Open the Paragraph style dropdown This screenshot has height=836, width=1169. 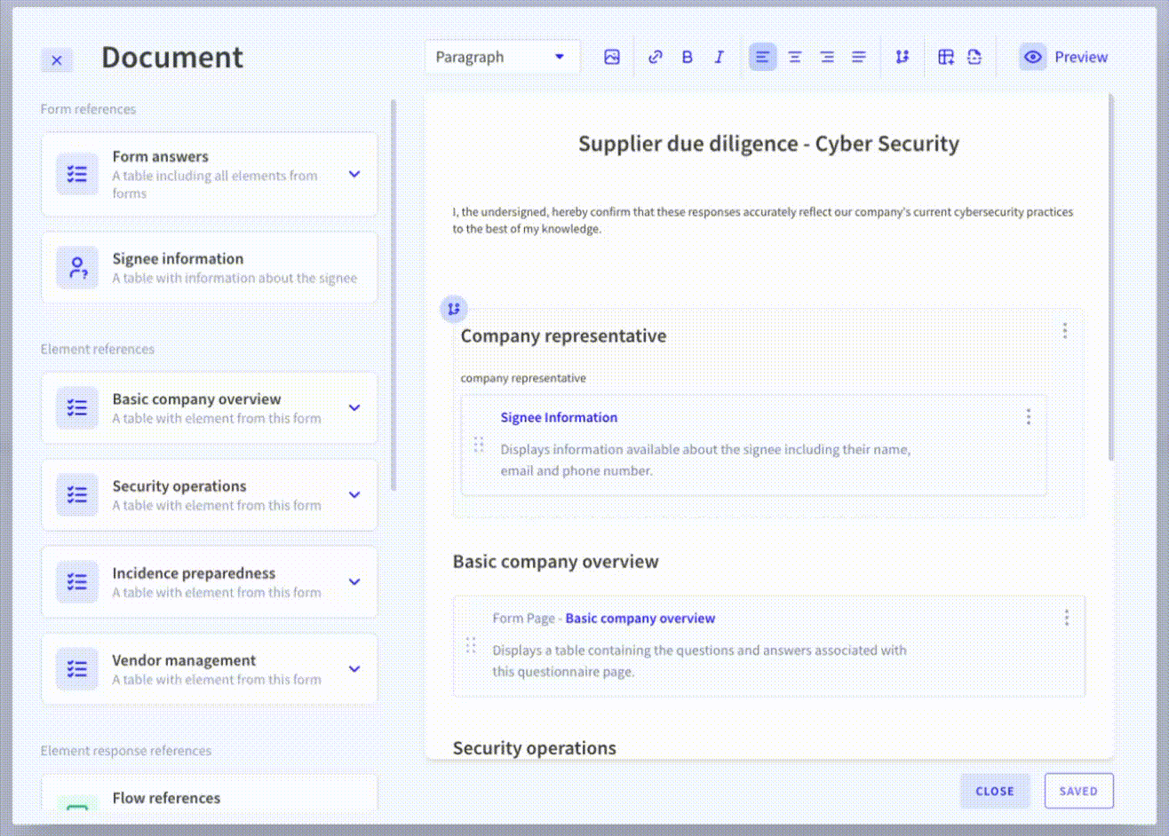[x=502, y=56]
